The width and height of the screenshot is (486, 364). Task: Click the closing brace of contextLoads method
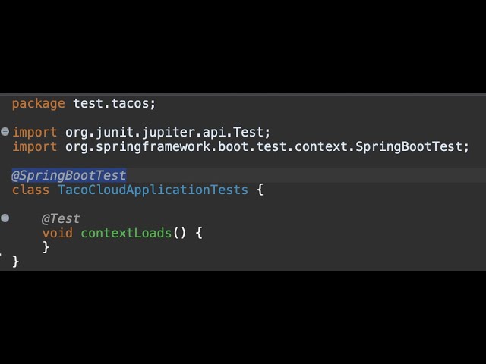(x=46, y=247)
